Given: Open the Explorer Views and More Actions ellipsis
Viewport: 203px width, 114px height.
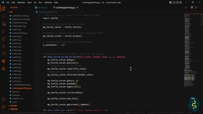Looking at the screenshot, I should (x=29, y=8).
